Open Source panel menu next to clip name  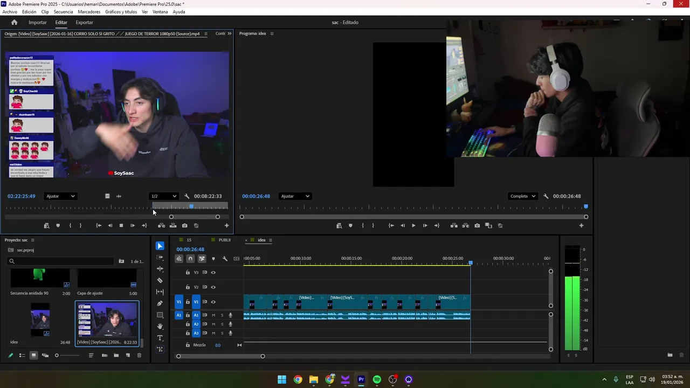(205, 33)
